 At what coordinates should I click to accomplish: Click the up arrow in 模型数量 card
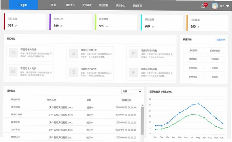[x=153, y=27]
